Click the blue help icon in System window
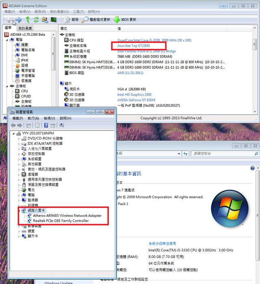This screenshot has height=284, width=260. 252,168
